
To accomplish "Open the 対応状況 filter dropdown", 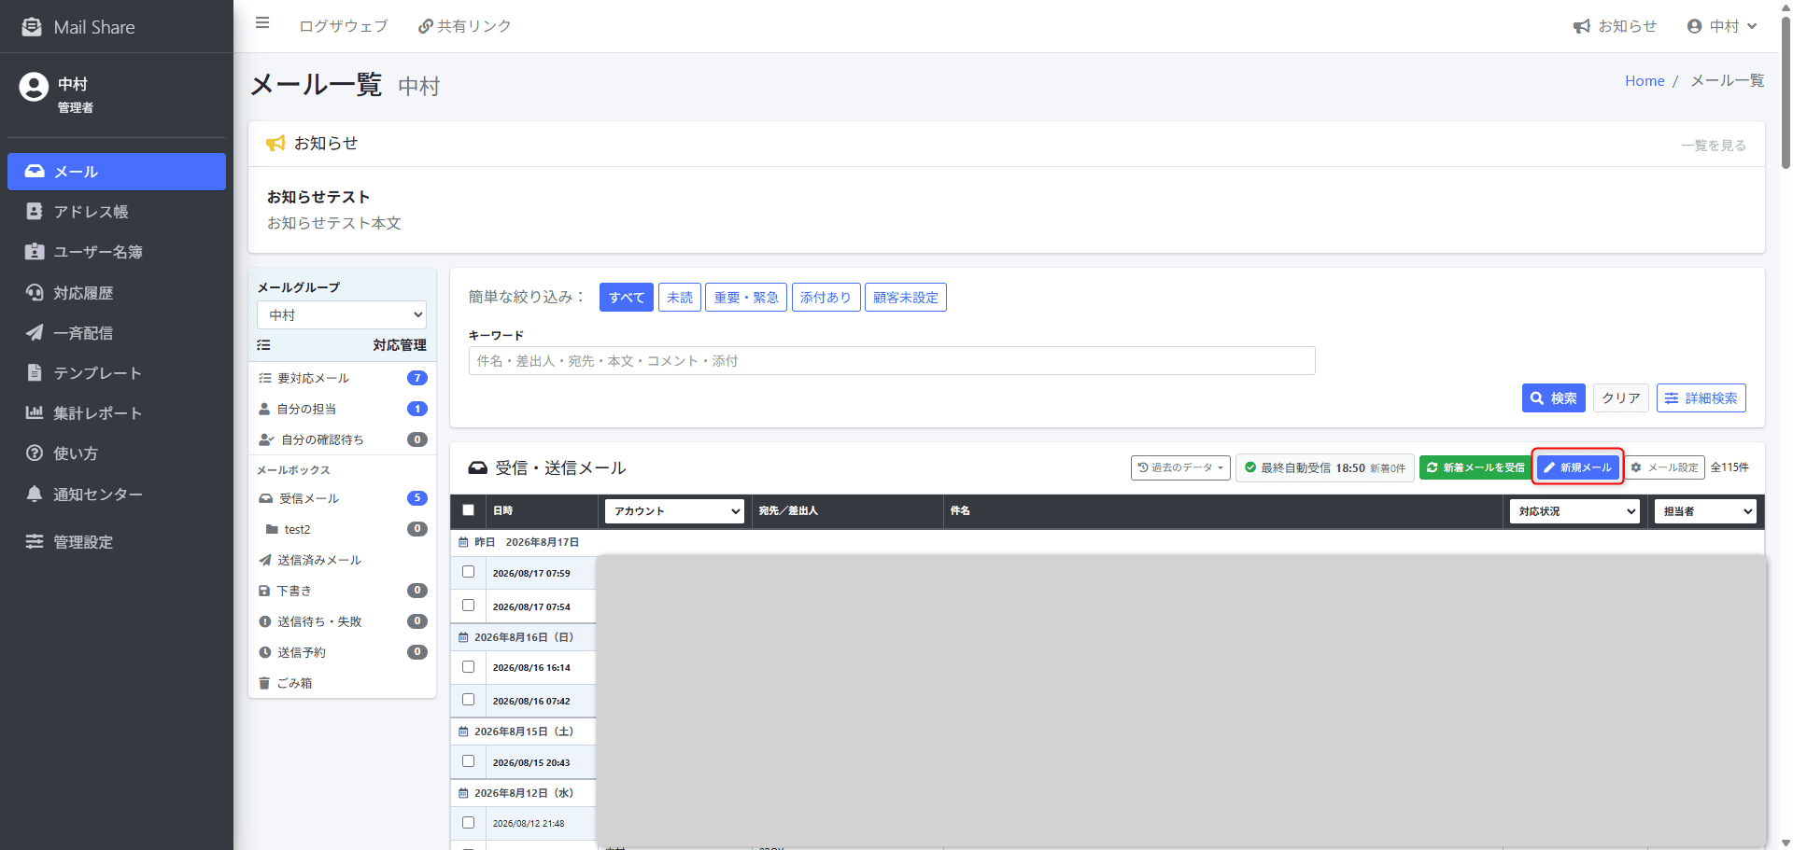I will coord(1574,511).
